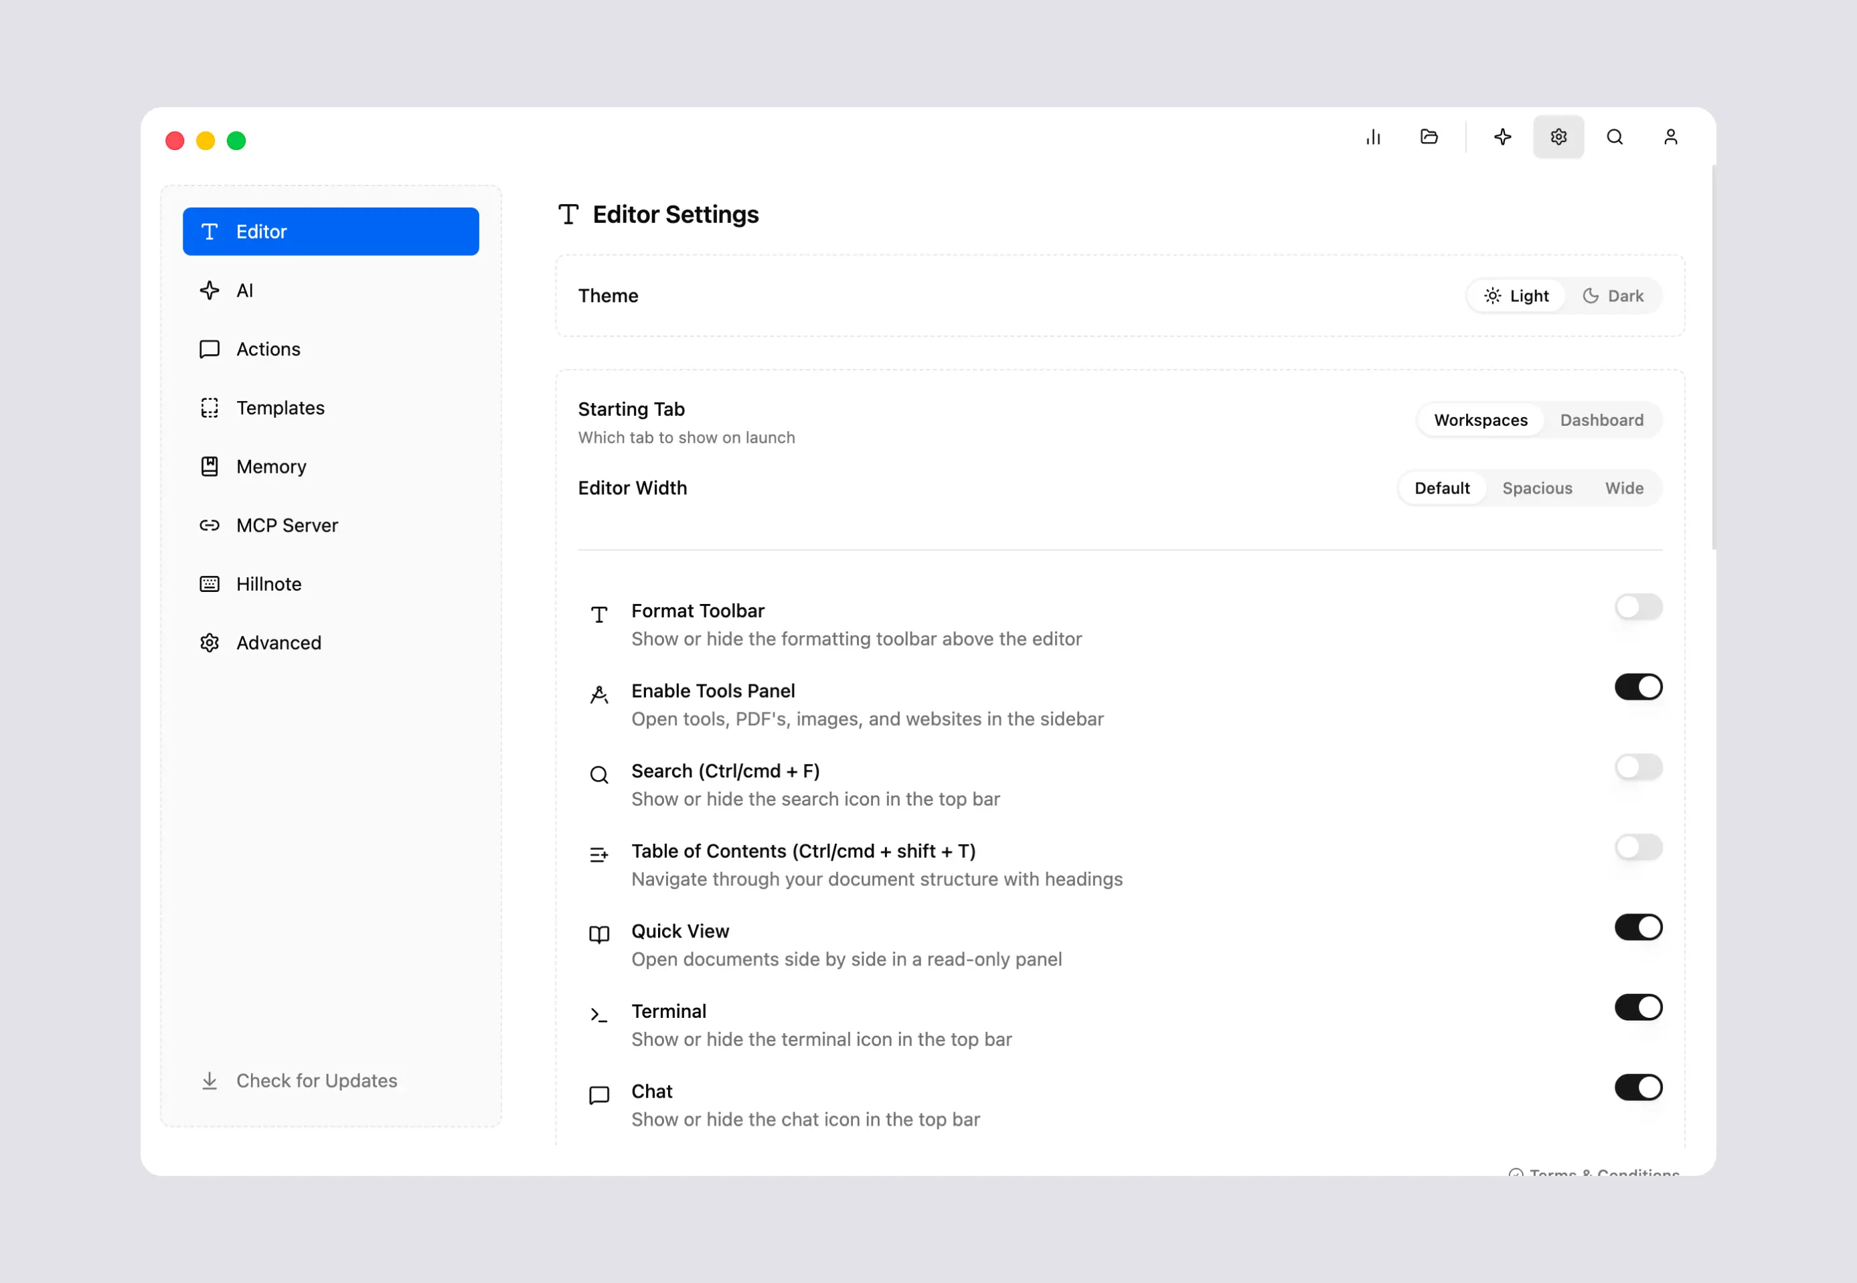This screenshot has width=1857, height=1283.
Task: Click the open folder icon in top bar
Action: click(x=1429, y=137)
